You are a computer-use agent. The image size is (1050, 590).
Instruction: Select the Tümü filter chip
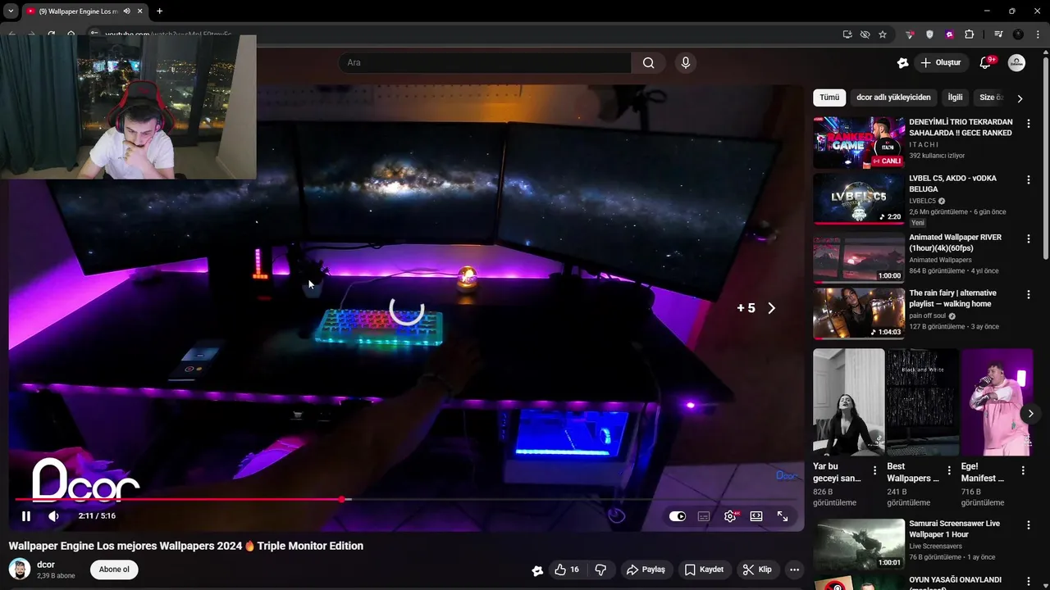[829, 98]
